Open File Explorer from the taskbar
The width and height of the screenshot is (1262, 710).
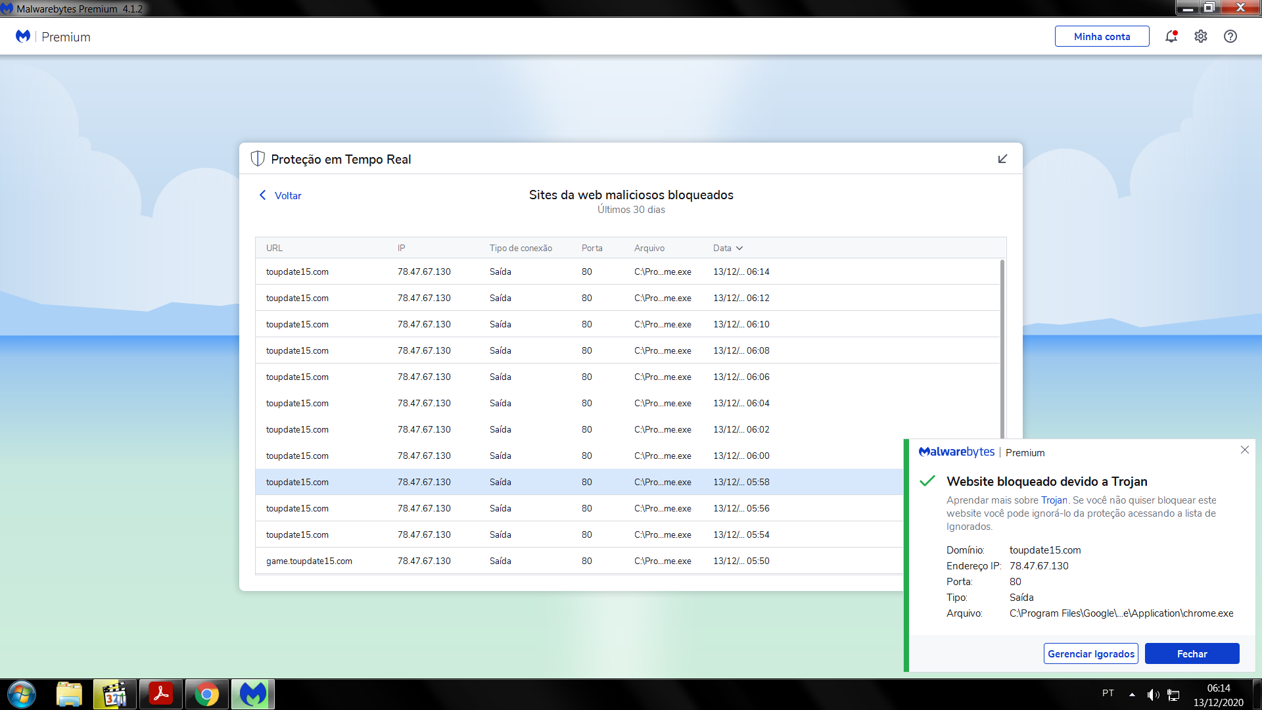[69, 694]
